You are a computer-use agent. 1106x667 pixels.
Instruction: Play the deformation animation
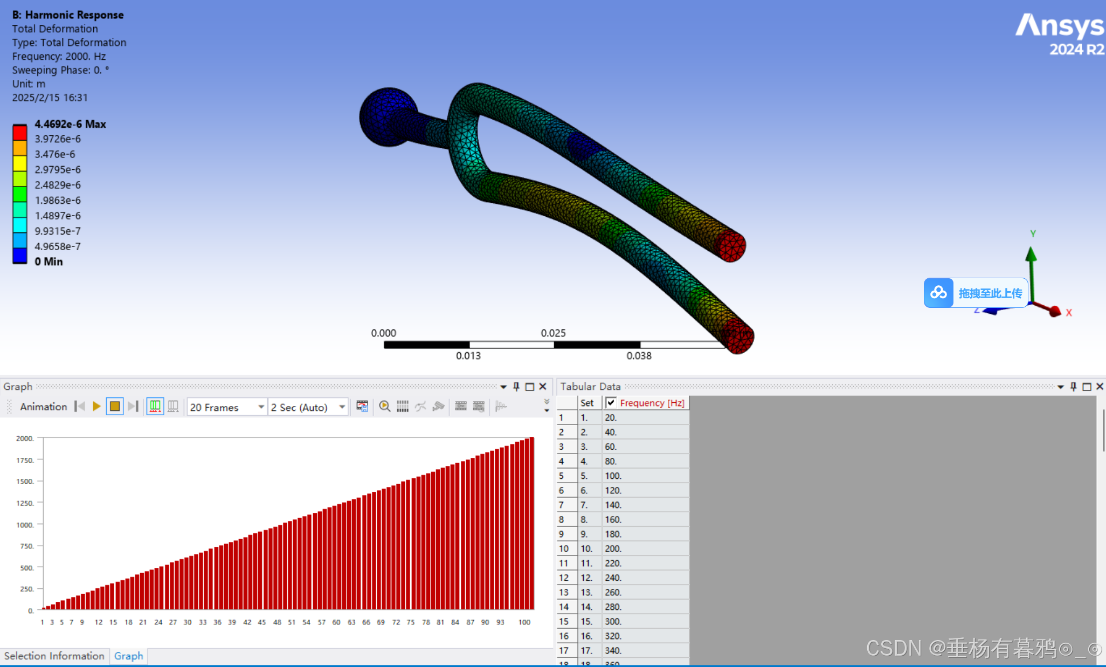pos(96,407)
